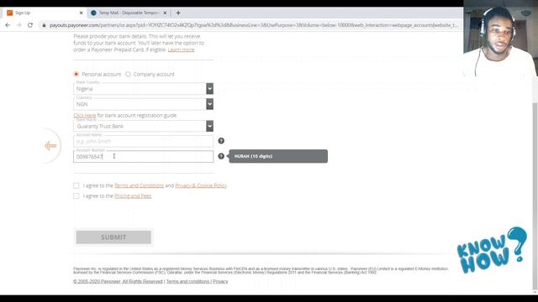Open the Privacy & Cookie Policy link
The width and height of the screenshot is (538, 302).
click(201, 185)
